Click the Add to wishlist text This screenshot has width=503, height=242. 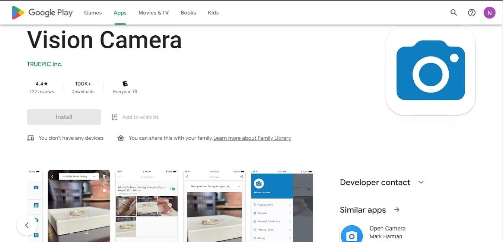click(140, 117)
